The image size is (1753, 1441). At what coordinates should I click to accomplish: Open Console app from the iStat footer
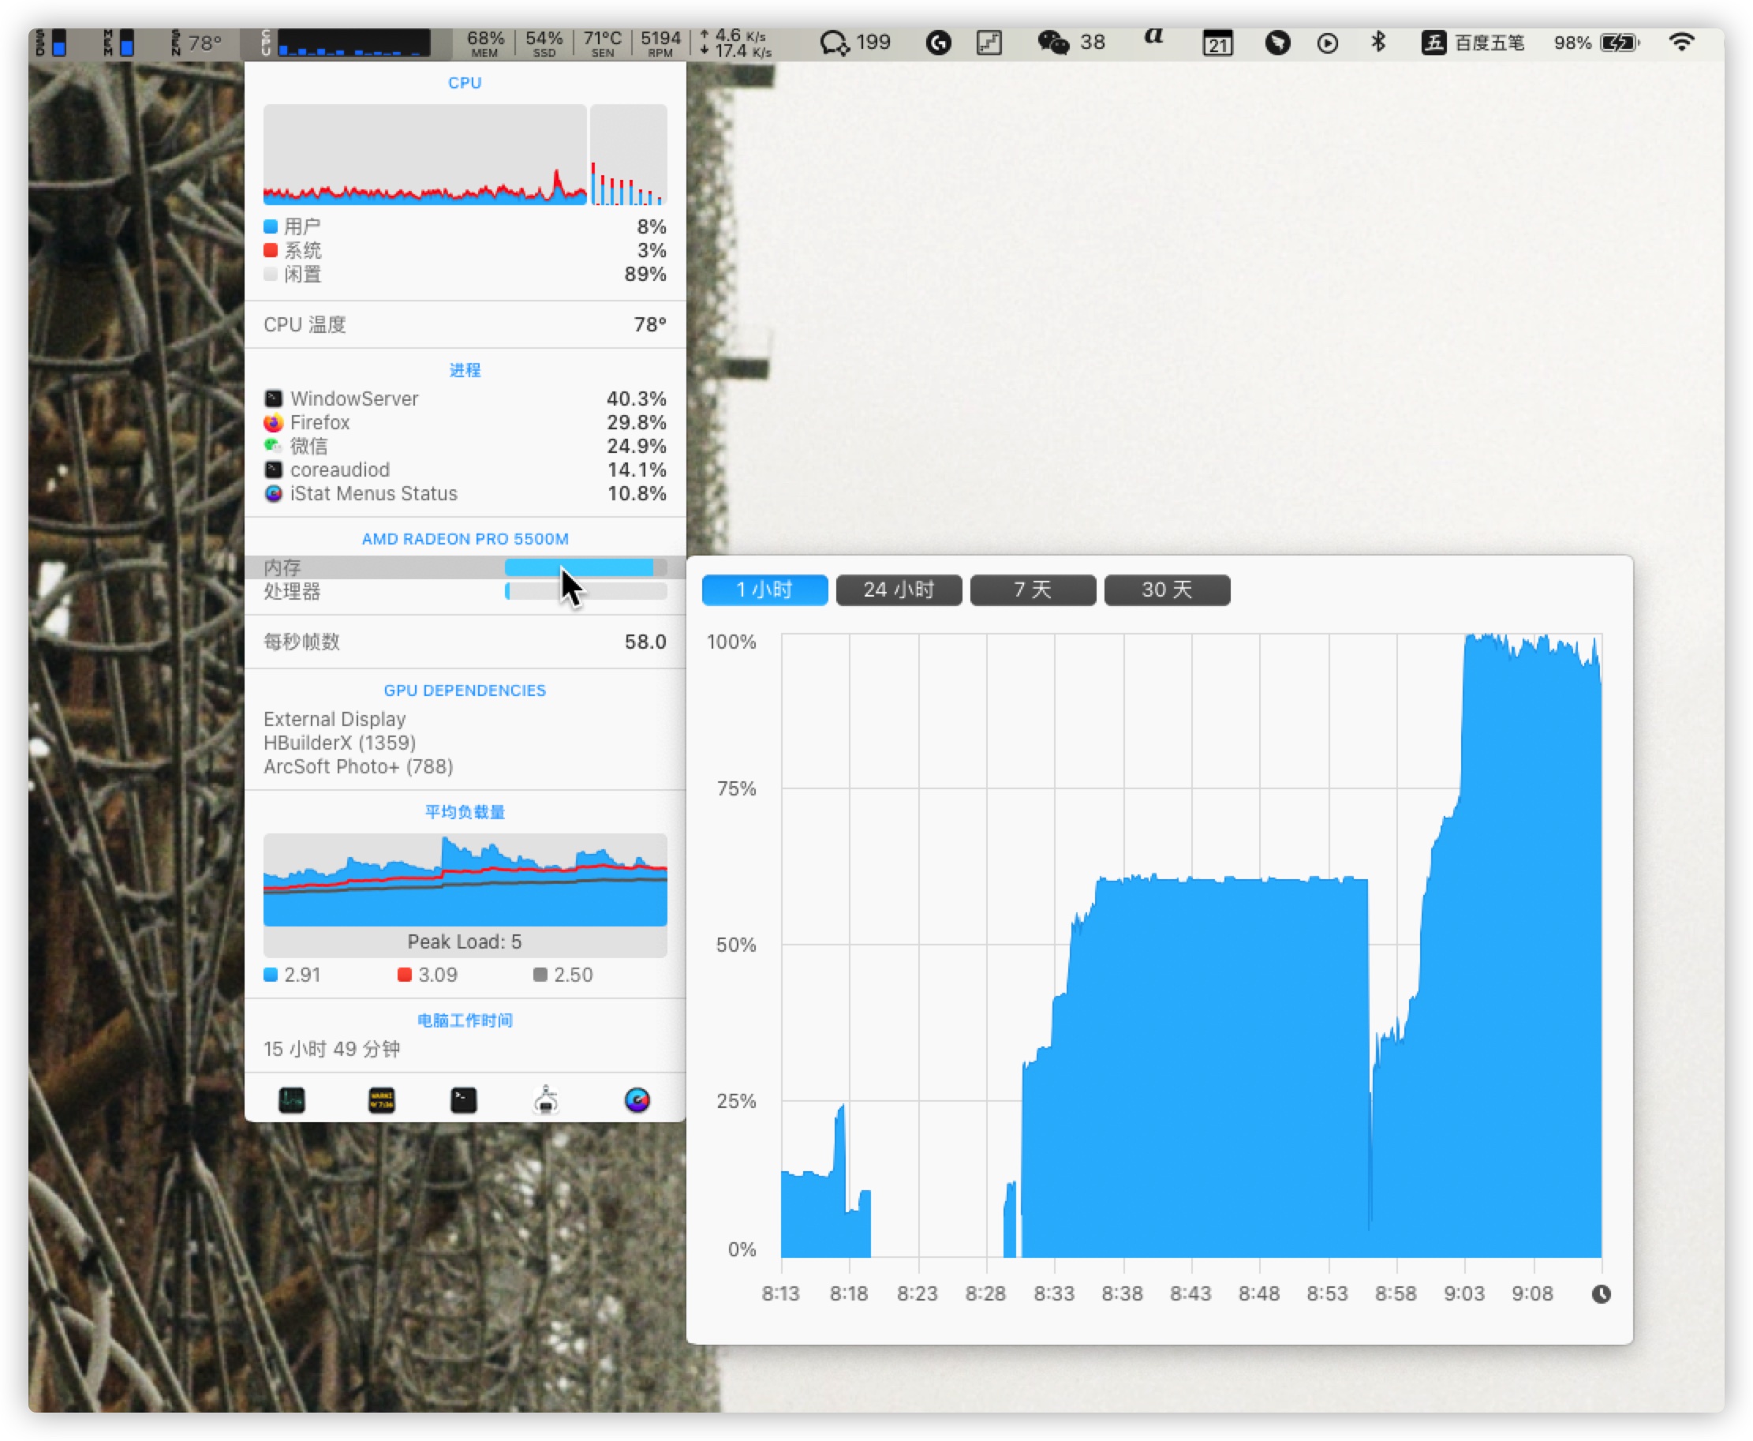point(381,1100)
